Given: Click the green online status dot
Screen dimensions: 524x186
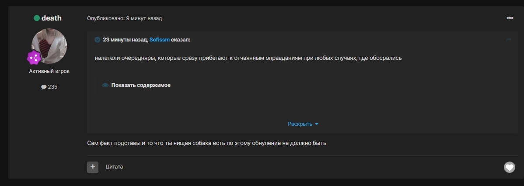Looking at the screenshot, I should click(x=37, y=18).
